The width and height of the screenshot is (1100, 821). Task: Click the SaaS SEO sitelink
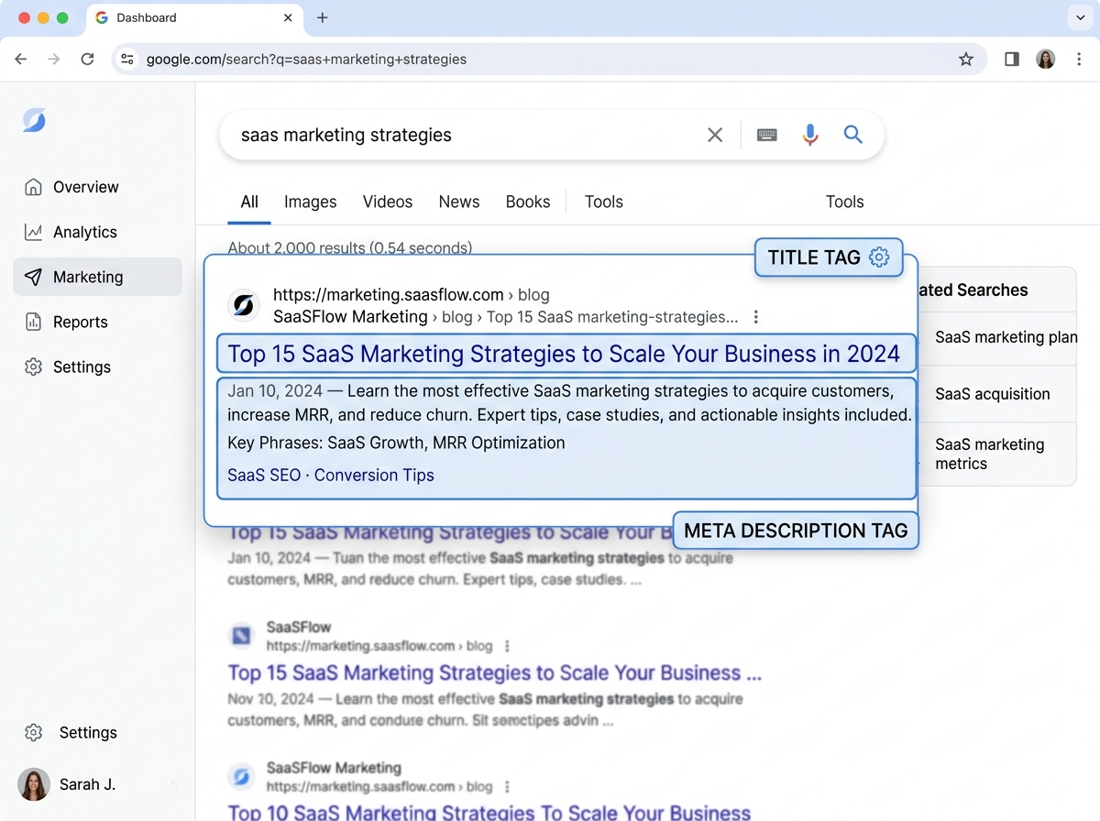tap(264, 475)
